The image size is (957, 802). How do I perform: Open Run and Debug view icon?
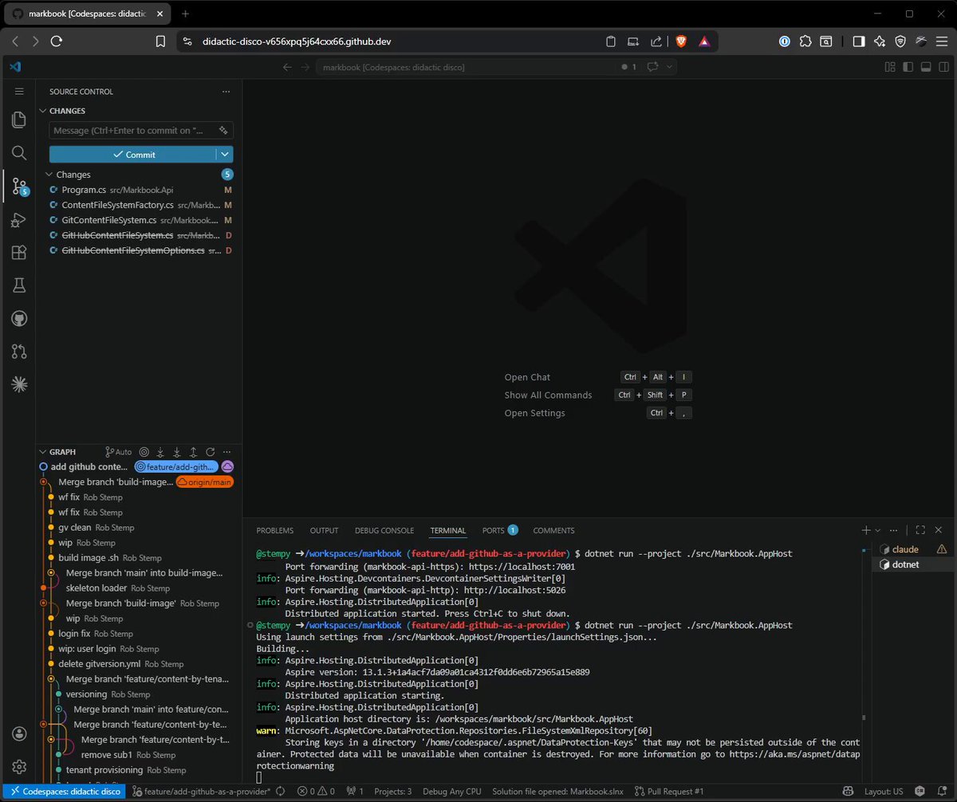19,220
